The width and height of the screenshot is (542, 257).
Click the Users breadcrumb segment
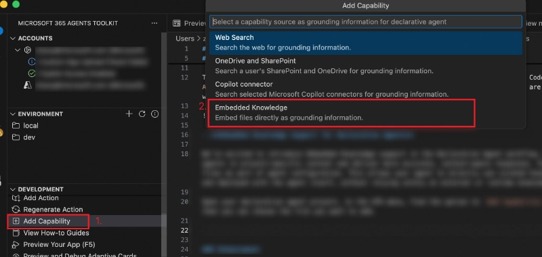(185, 39)
